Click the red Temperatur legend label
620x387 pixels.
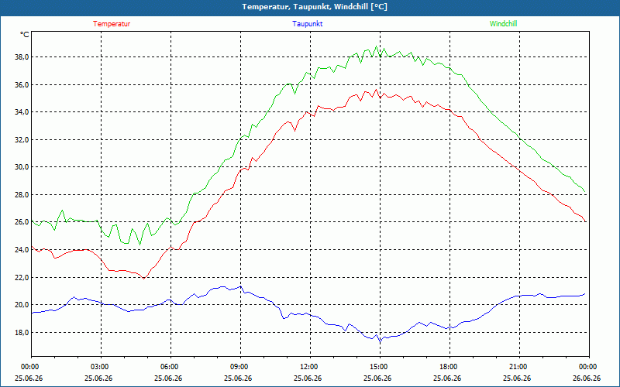[x=112, y=24]
